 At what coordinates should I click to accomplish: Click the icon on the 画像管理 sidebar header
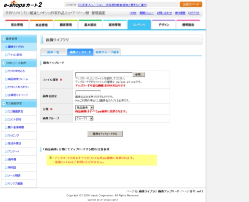(x=4, y=39)
